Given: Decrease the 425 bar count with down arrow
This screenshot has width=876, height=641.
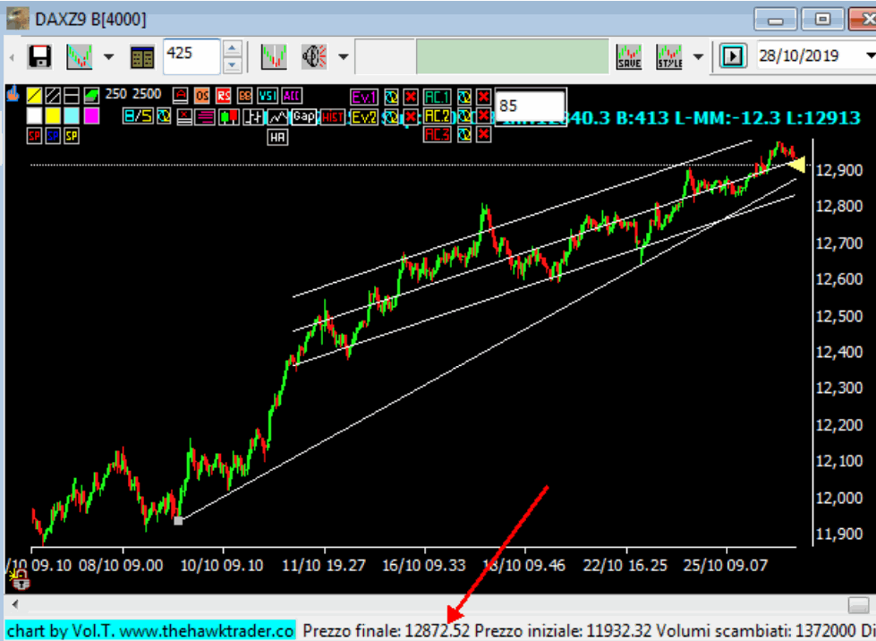Looking at the screenshot, I should click(233, 64).
